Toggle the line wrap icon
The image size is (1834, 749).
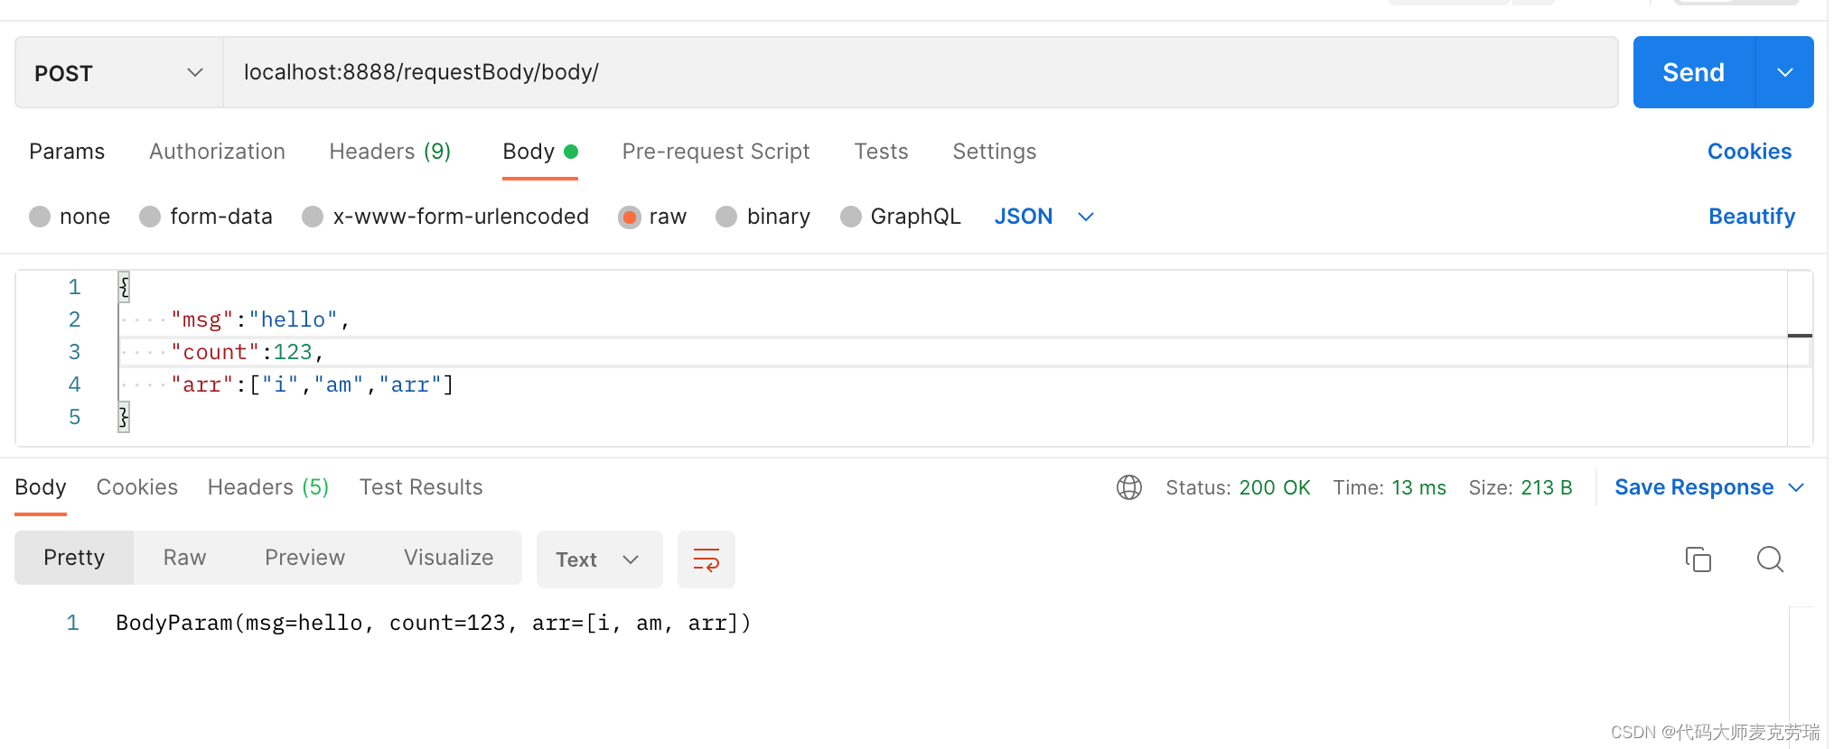706,559
